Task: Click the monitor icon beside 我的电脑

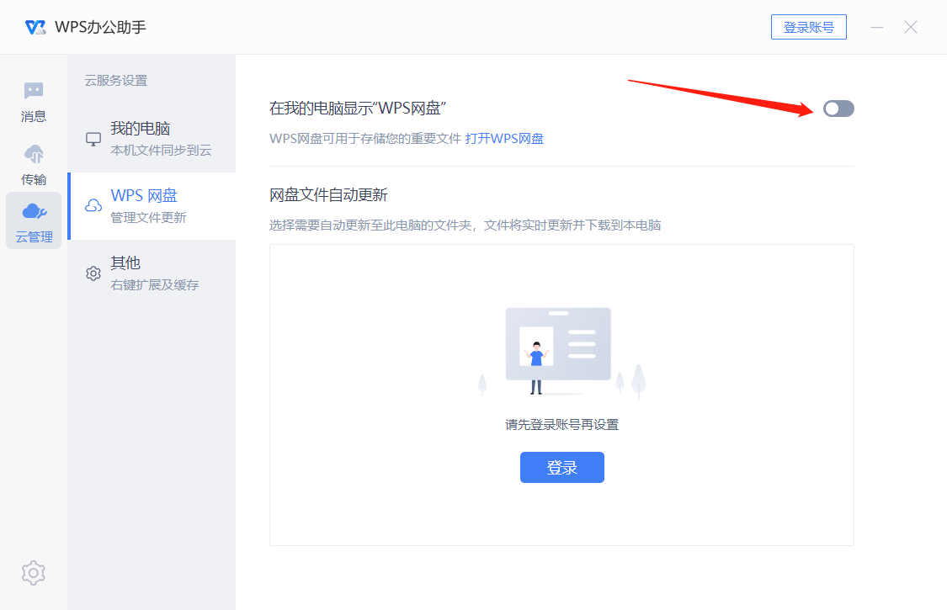Action: [x=93, y=140]
